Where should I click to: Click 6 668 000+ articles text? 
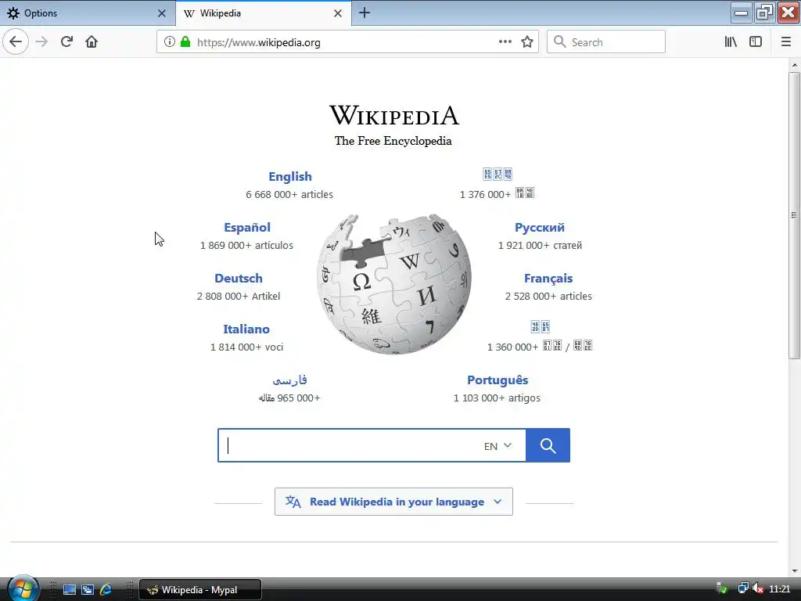tap(289, 194)
